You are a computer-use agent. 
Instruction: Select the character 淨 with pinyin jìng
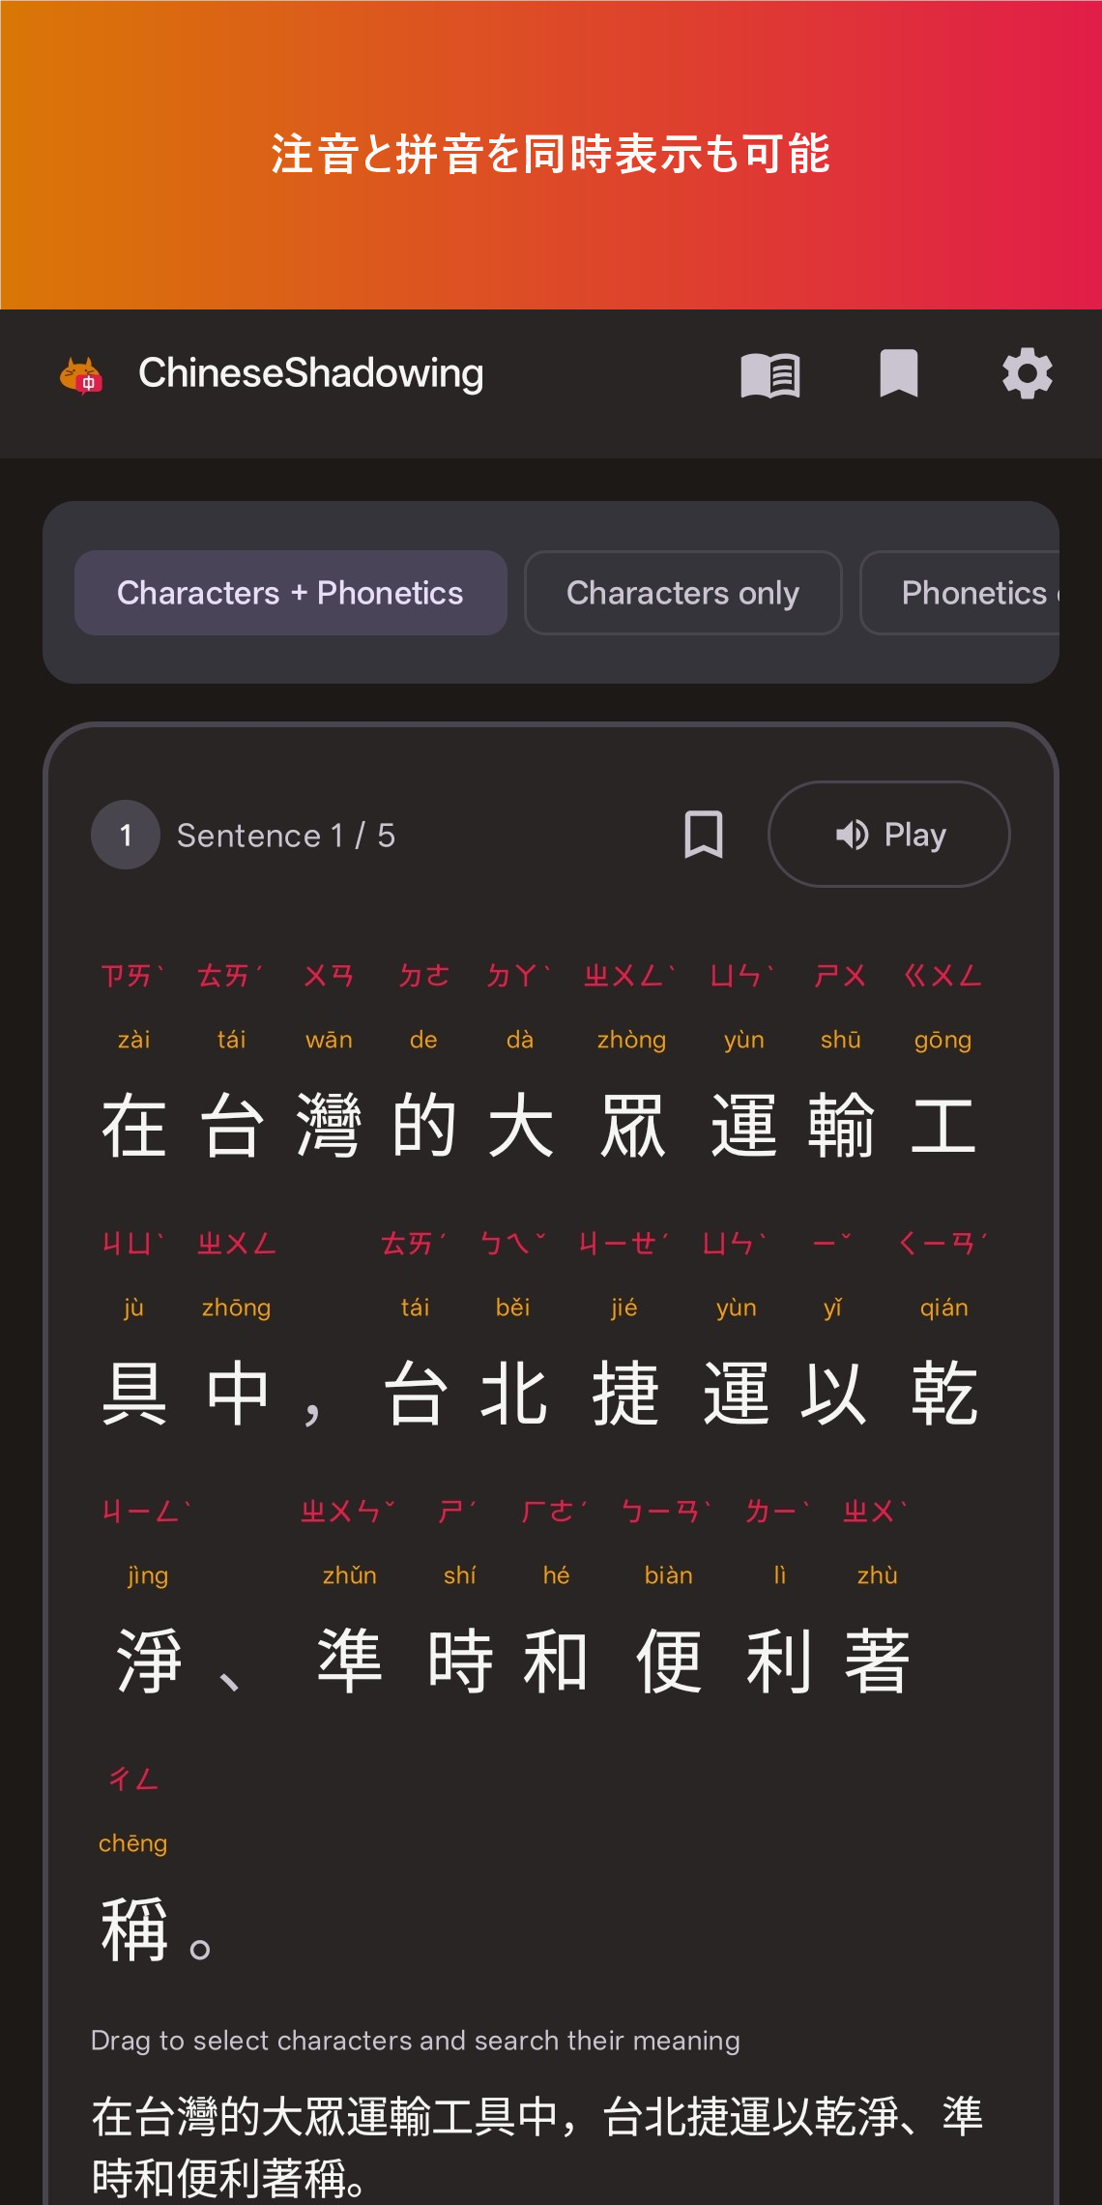[149, 1661]
